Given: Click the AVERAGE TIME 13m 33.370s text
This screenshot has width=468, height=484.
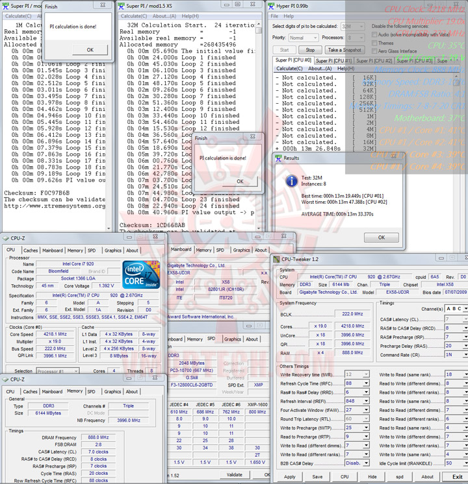Looking at the screenshot, I should click(x=337, y=214).
